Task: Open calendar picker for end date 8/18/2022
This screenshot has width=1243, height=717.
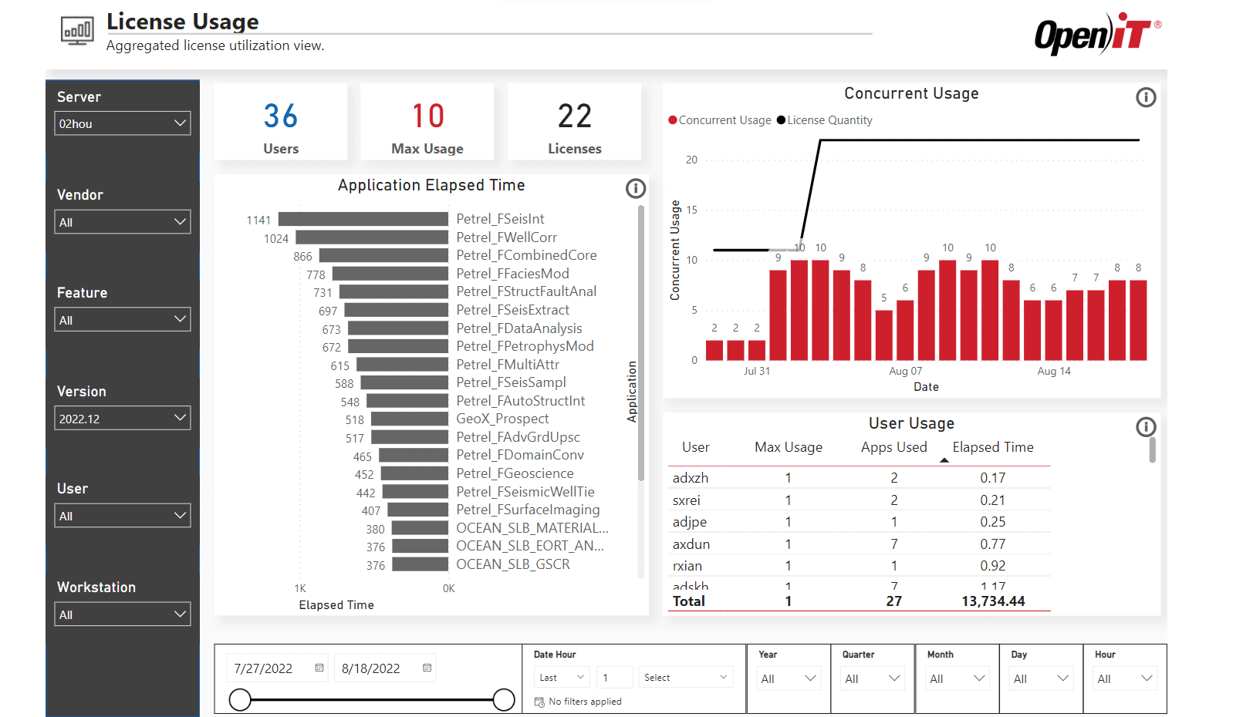Action: click(427, 668)
